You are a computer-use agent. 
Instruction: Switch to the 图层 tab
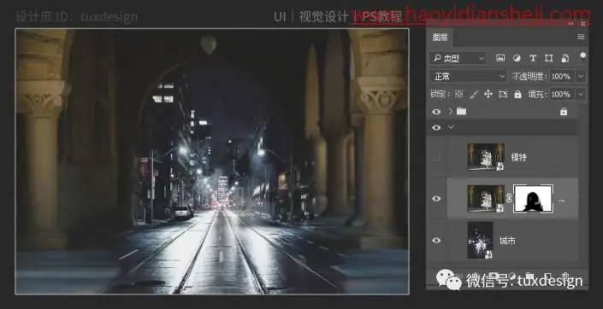[440, 38]
